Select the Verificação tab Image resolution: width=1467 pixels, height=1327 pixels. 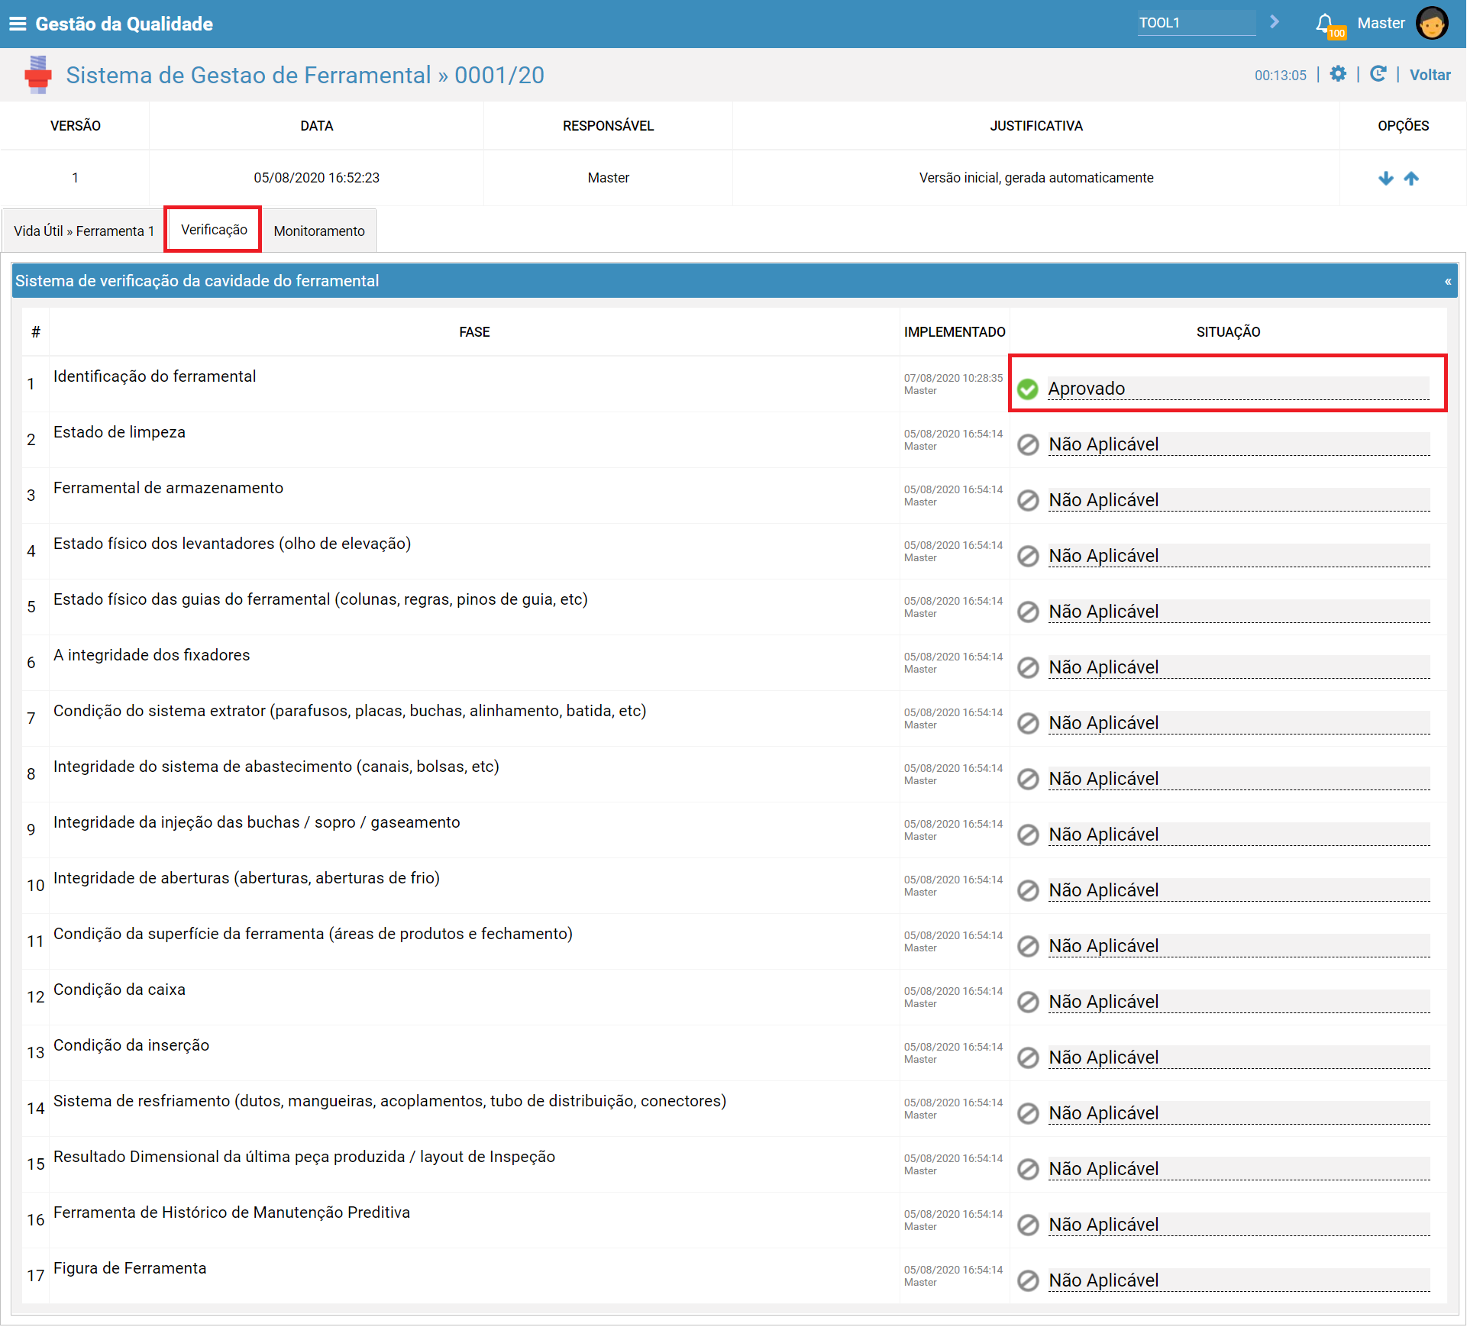pos(214,230)
